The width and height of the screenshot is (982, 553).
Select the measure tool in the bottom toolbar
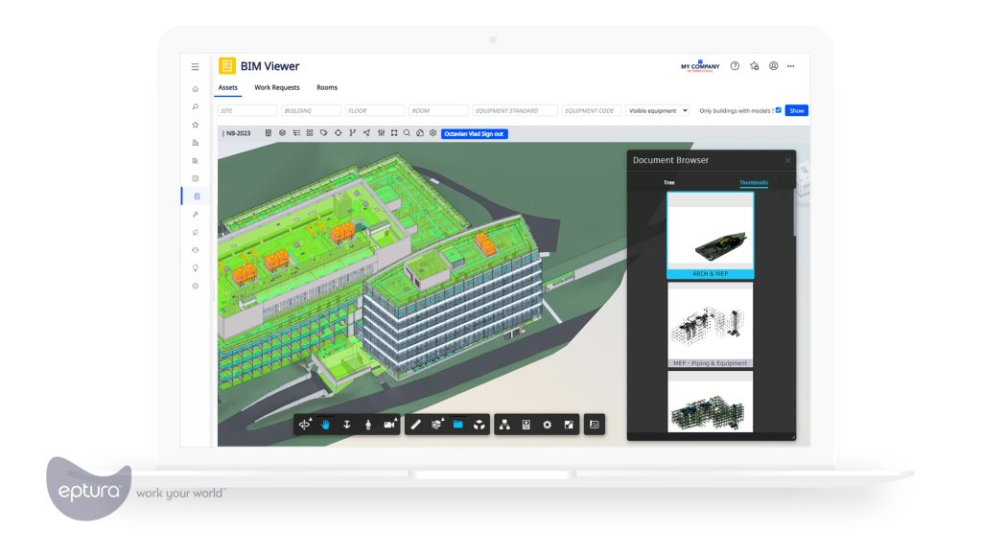click(415, 424)
